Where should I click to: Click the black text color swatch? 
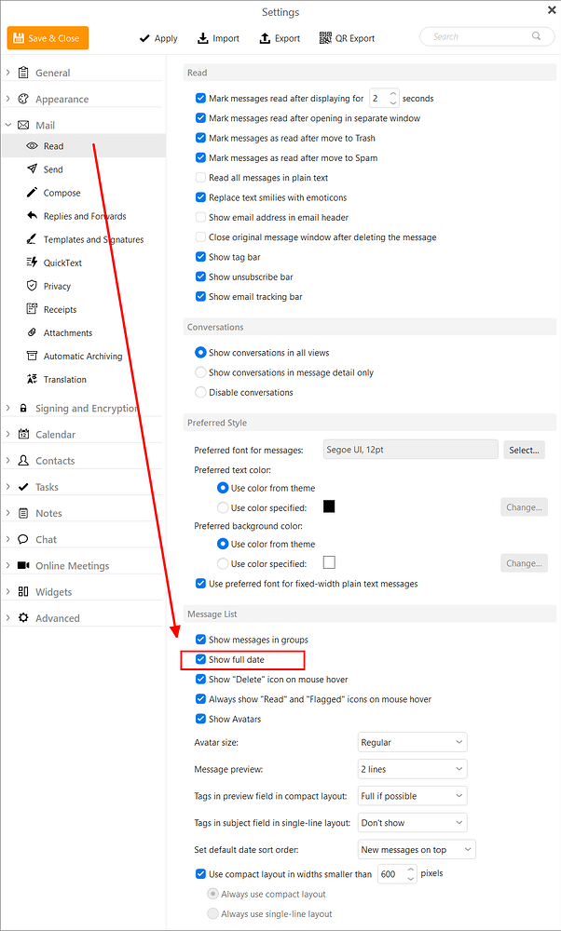tap(329, 506)
